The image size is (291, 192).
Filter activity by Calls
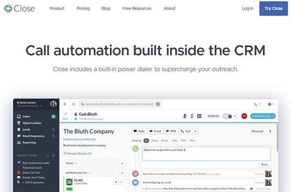[x=174, y=141]
